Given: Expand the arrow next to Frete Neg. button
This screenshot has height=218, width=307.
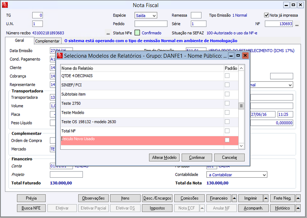Looking at the screenshot, I should [x=298, y=198].
